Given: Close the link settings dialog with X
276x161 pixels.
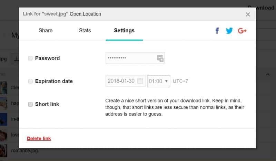Looking at the screenshot, I should [x=248, y=14].
